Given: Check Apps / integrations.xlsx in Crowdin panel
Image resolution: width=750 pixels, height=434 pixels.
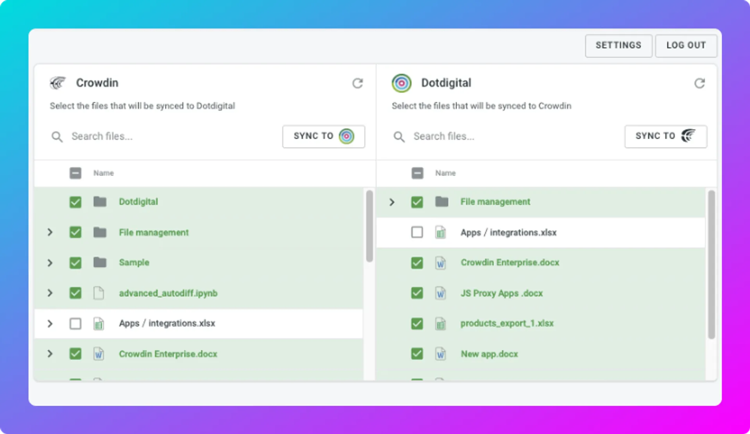Looking at the screenshot, I should [75, 323].
